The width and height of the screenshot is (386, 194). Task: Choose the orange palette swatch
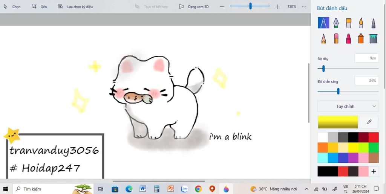pyautogui.click(x=323, y=148)
